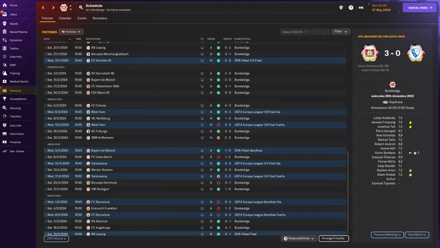
Task: Click TV icon for FC Schalke 04 fixture
Action: (x=202, y=61)
